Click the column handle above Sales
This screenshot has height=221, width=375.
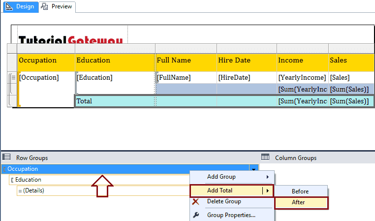point(351,49)
